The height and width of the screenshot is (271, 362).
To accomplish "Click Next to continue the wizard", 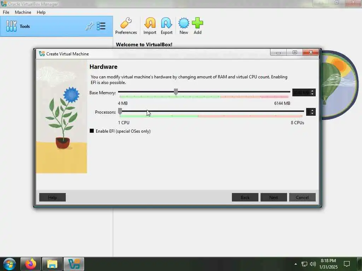I will [274, 197].
